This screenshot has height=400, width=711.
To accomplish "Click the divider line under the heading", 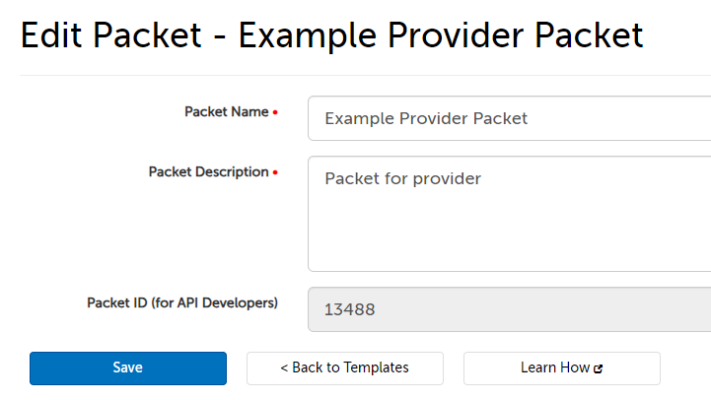I will [365, 75].
